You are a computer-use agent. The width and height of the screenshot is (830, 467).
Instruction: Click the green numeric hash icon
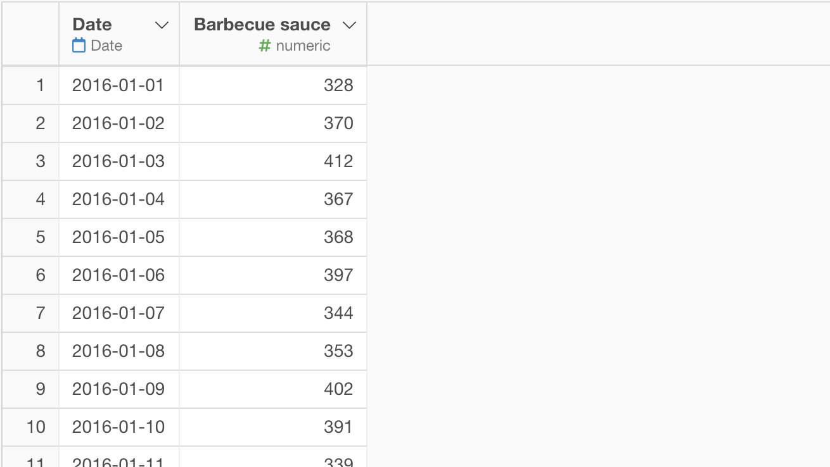coord(265,46)
